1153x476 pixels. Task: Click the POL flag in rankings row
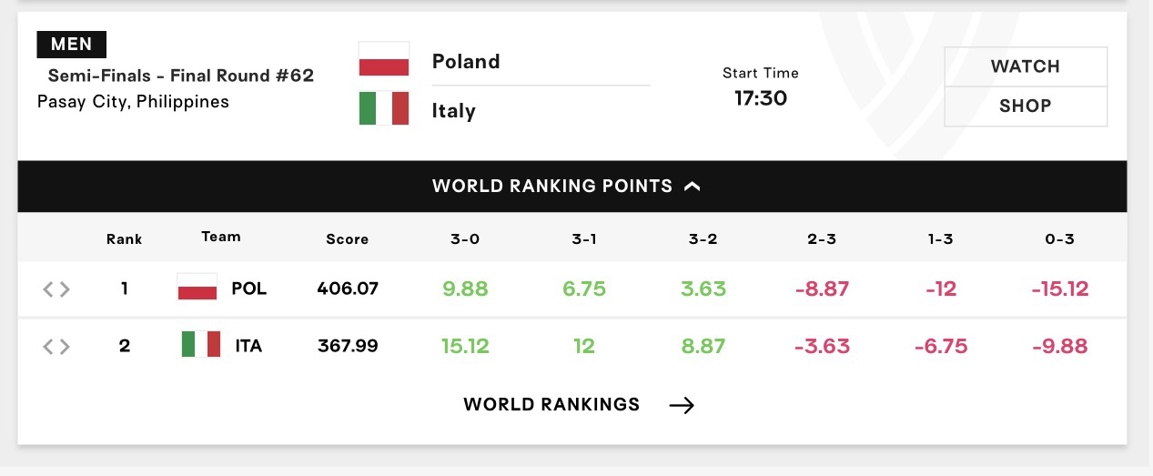coord(197,288)
